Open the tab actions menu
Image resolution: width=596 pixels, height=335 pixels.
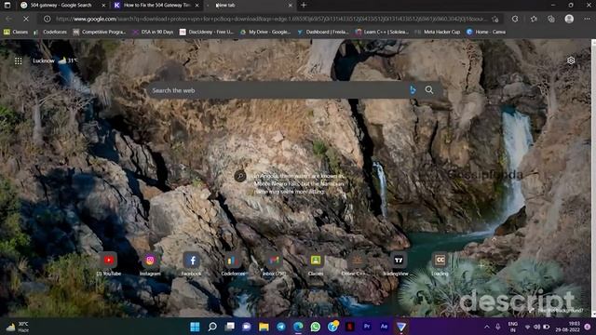tap(7, 6)
